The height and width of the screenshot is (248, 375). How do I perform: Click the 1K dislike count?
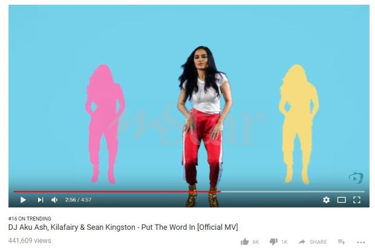(284, 242)
